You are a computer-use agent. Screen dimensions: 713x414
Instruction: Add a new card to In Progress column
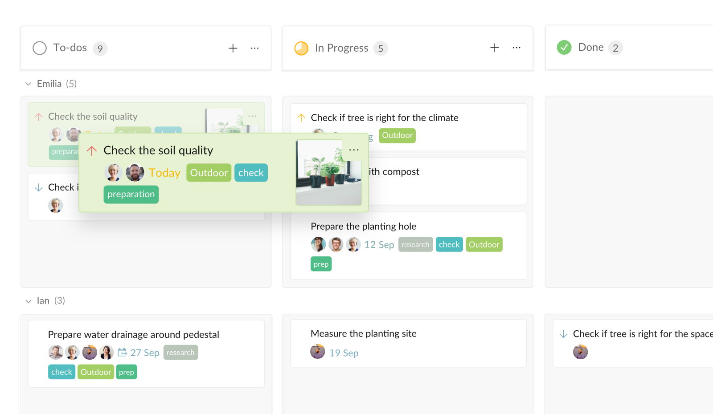(x=495, y=48)
